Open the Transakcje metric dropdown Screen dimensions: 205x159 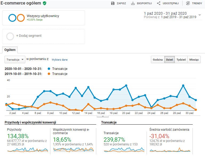tap(15, 59)
